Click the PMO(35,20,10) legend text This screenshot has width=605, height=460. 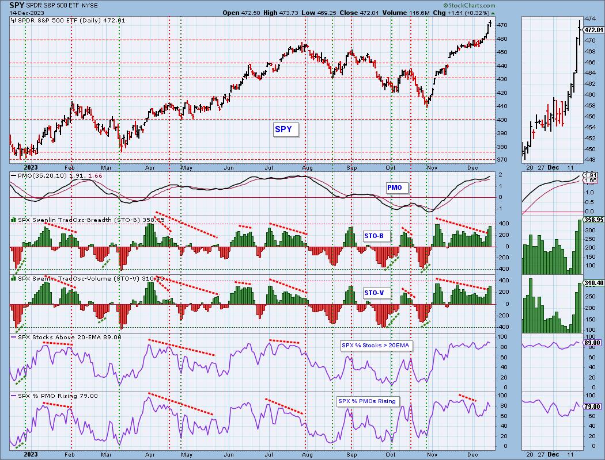click(x=56, y=175)
